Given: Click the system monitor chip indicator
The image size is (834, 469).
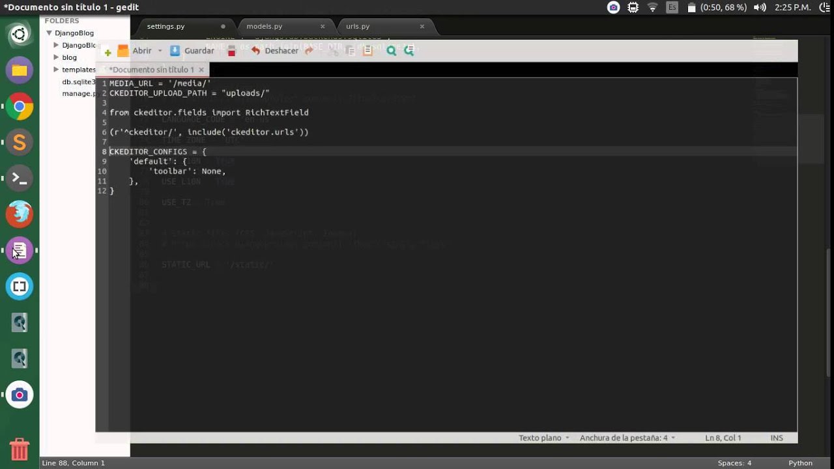Looking at the screenshot, I should (633, 7).
